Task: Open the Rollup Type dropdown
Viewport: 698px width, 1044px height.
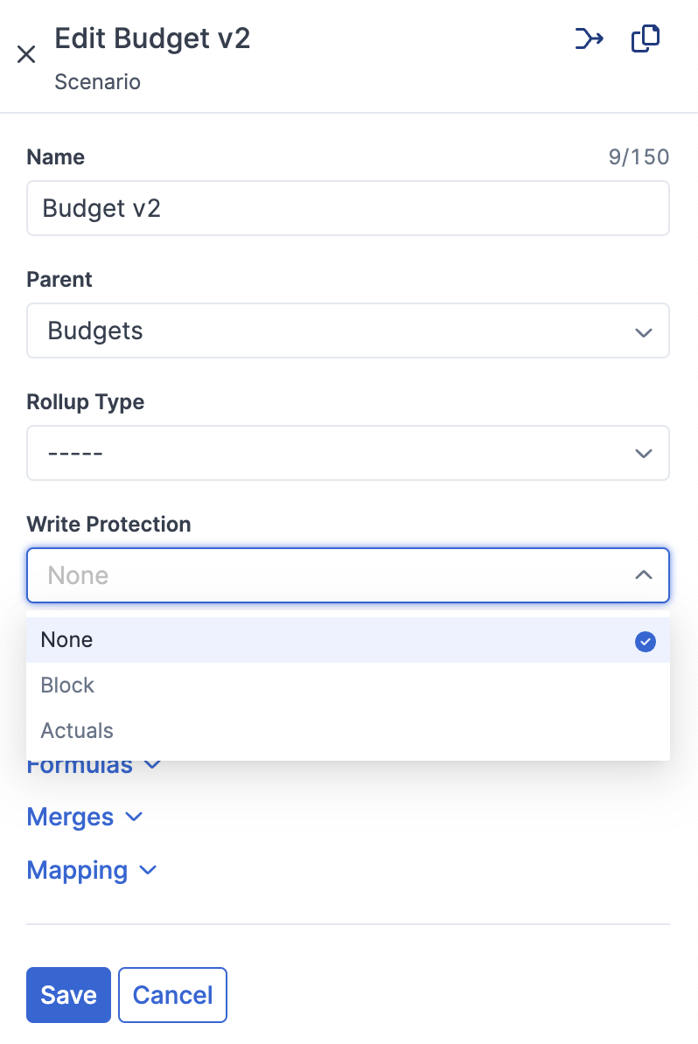Action: (x=348, y=453)
